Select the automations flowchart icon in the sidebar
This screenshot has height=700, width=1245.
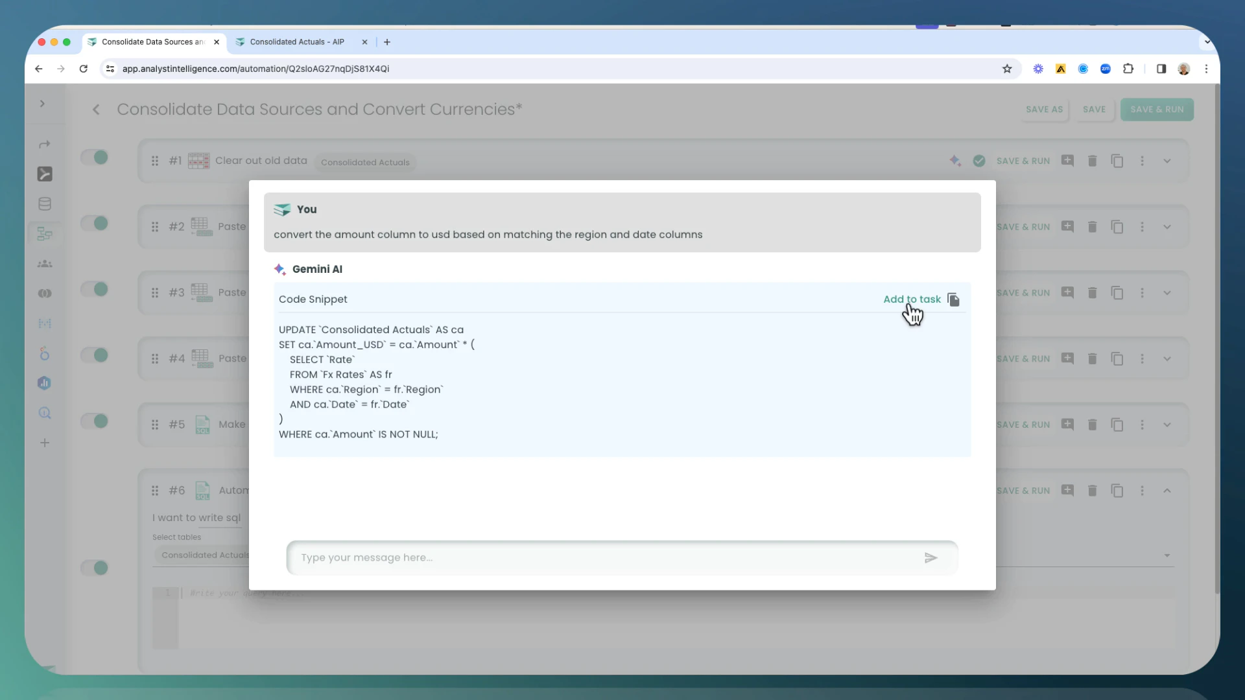[x=45, y=234]
